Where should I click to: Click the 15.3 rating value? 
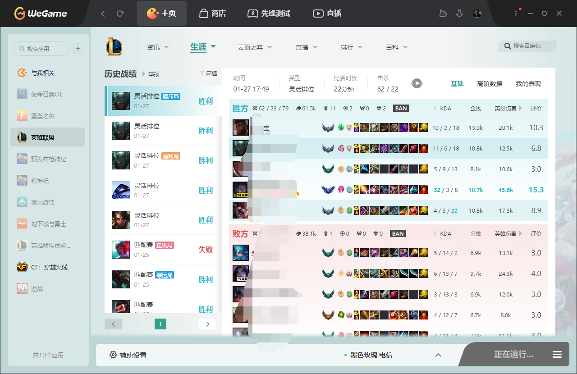coord(536,190)
